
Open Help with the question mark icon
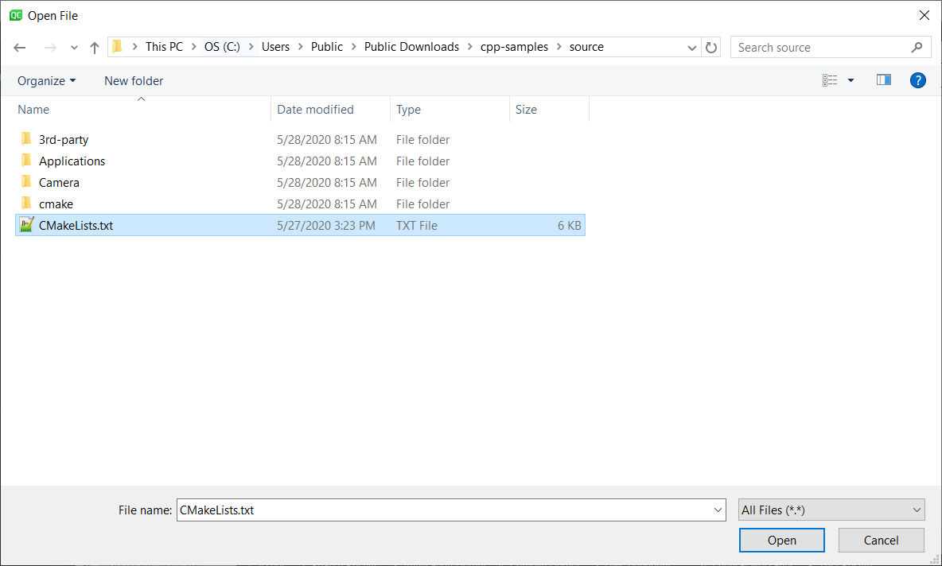[x=917, y=80]
